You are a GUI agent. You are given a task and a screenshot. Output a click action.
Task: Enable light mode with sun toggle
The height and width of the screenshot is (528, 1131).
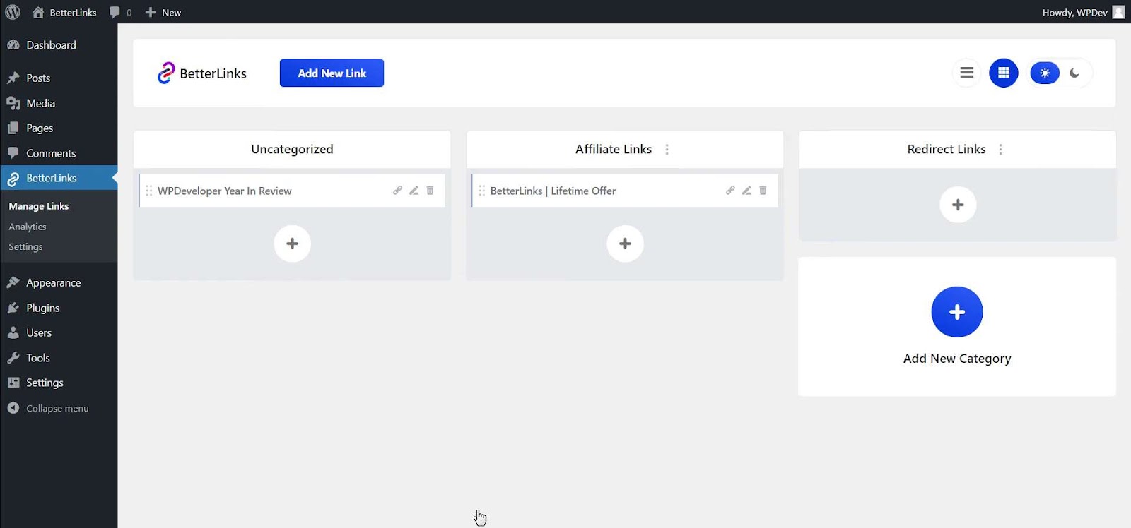coord(1045,73)
